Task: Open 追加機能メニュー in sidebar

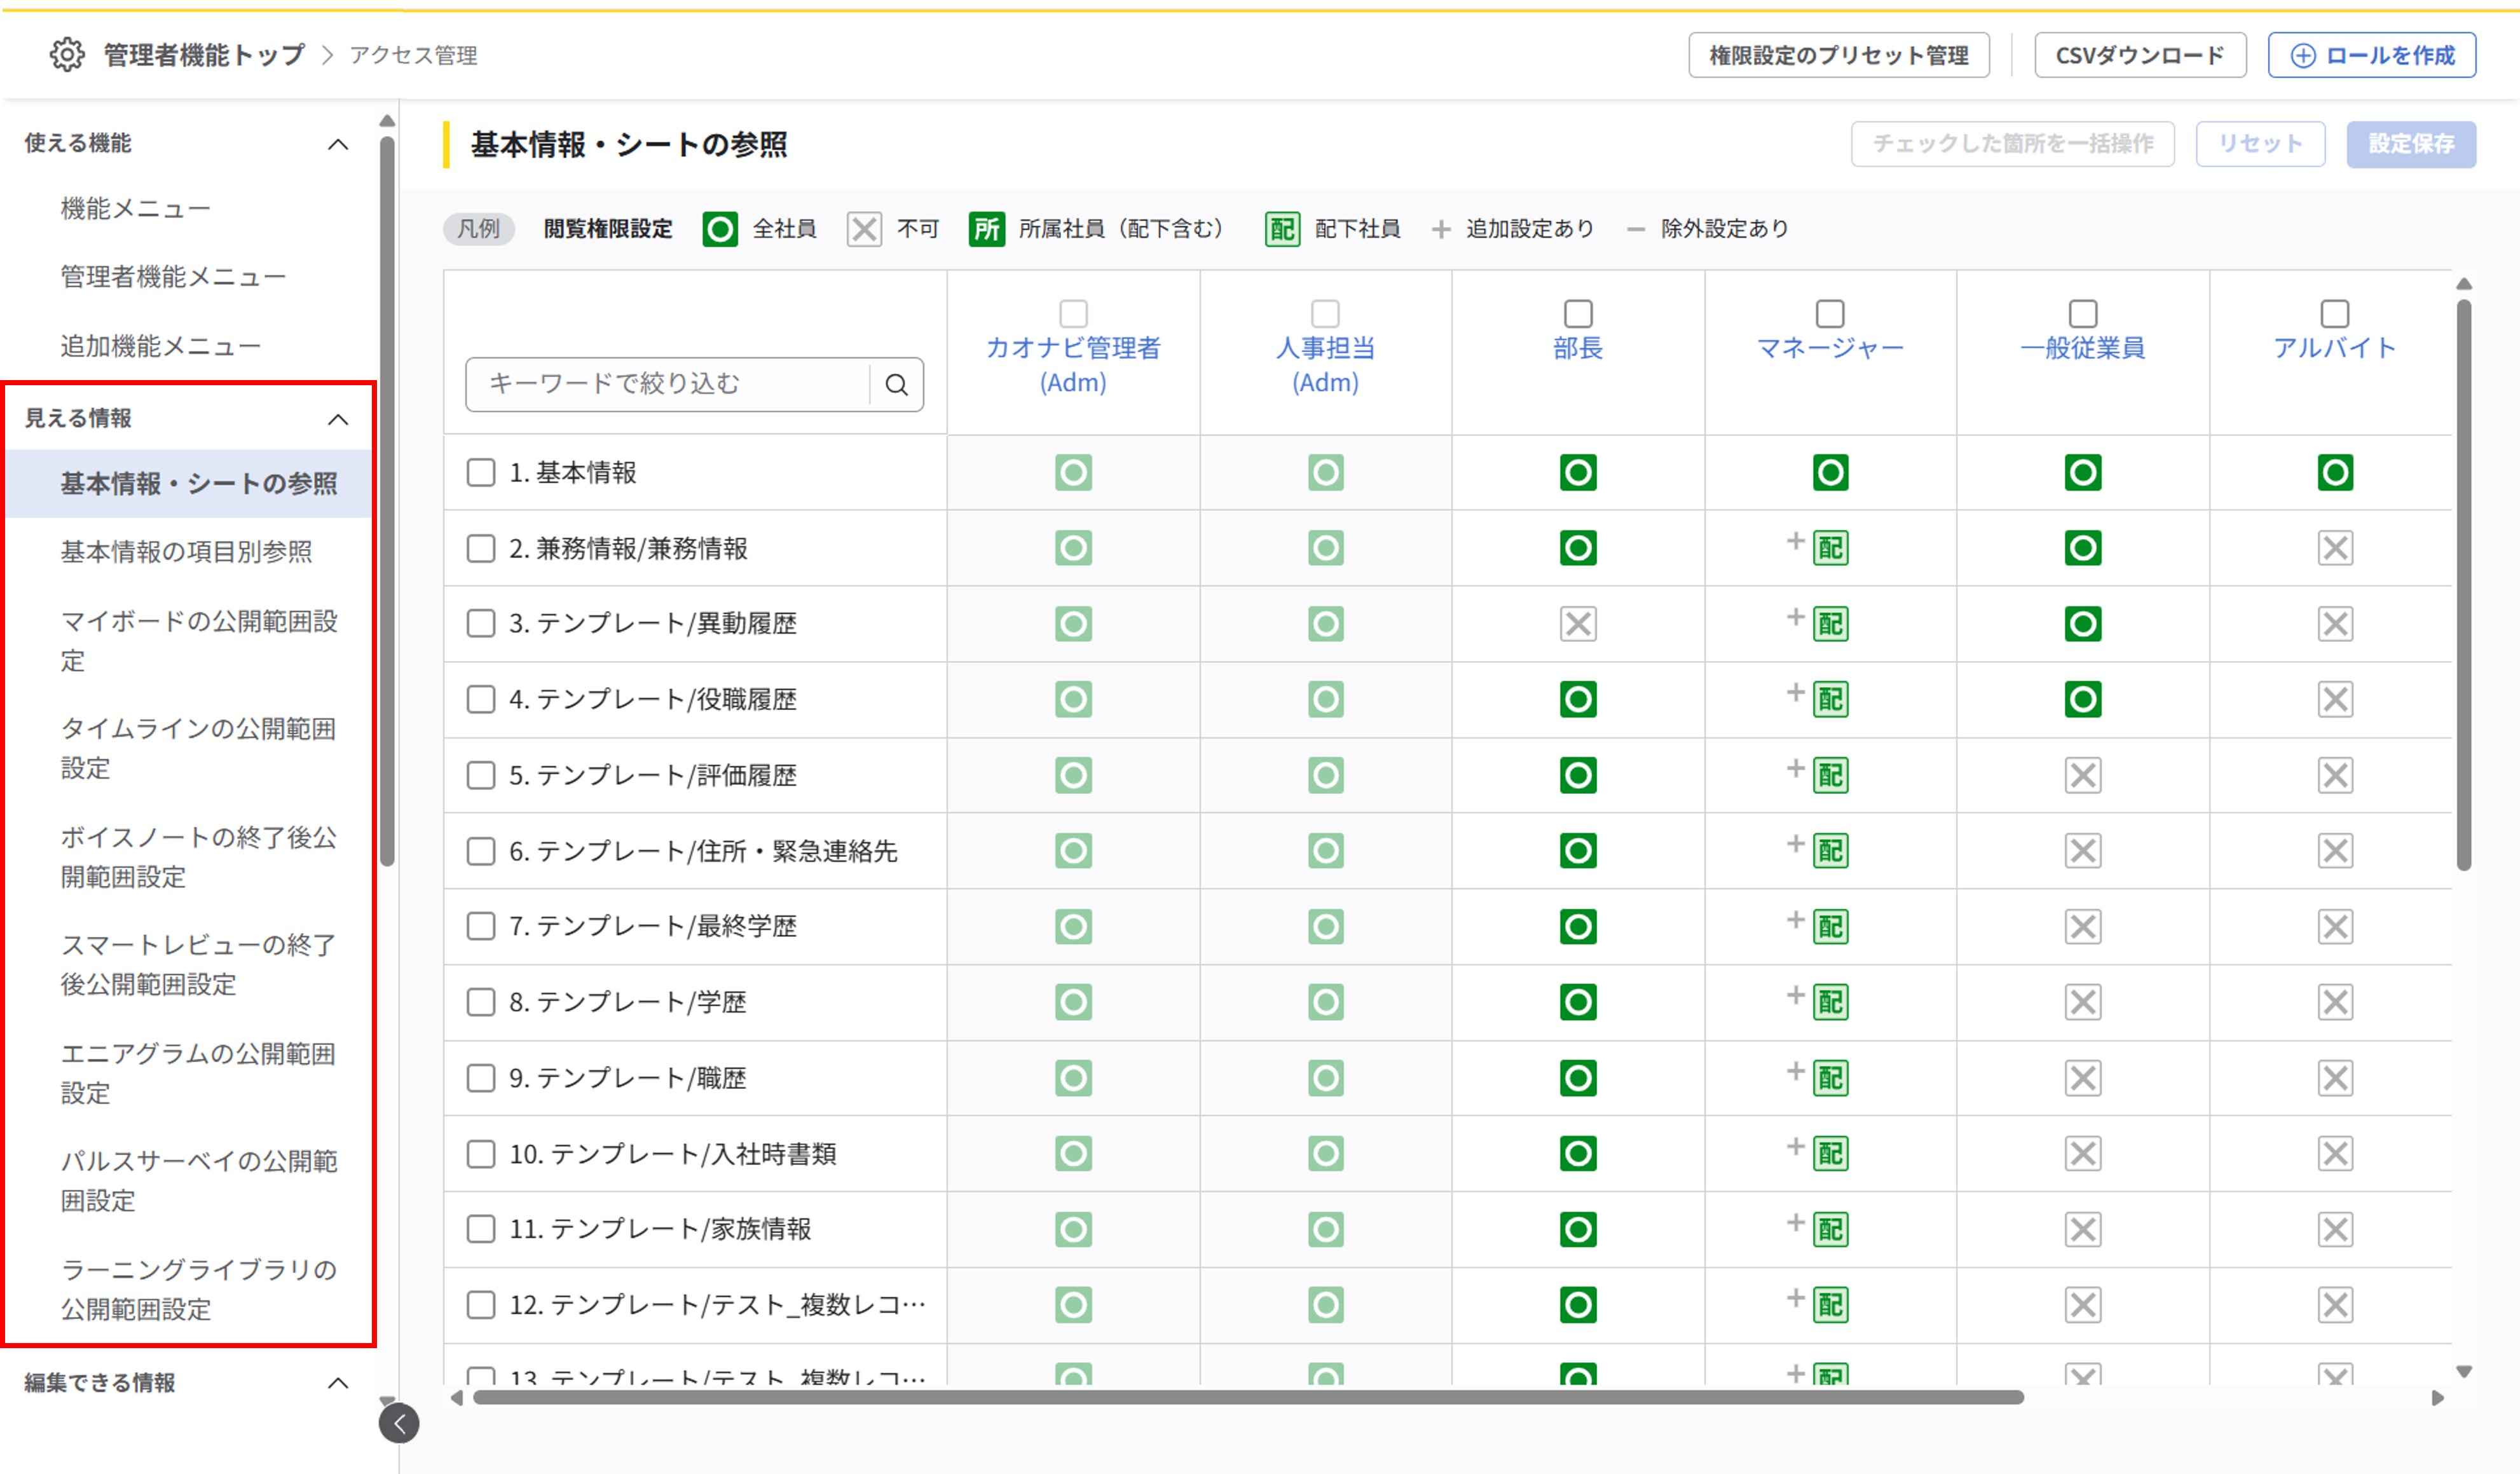Action: pos(160,346)
